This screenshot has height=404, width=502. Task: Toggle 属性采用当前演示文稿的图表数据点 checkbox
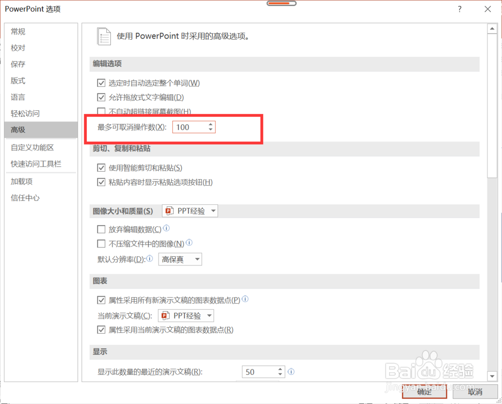tap(101, 329)
